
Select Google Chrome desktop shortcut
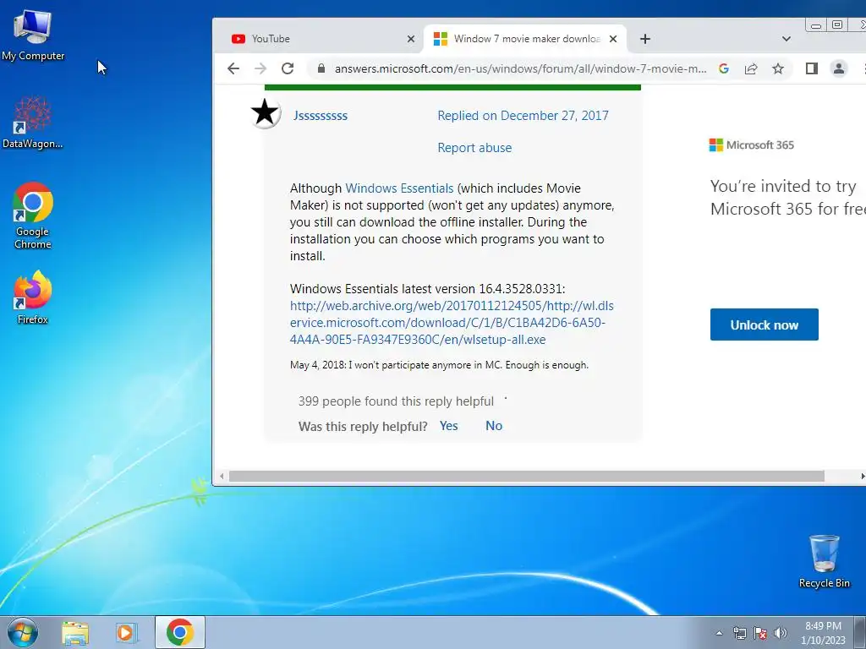click(33, 215)
